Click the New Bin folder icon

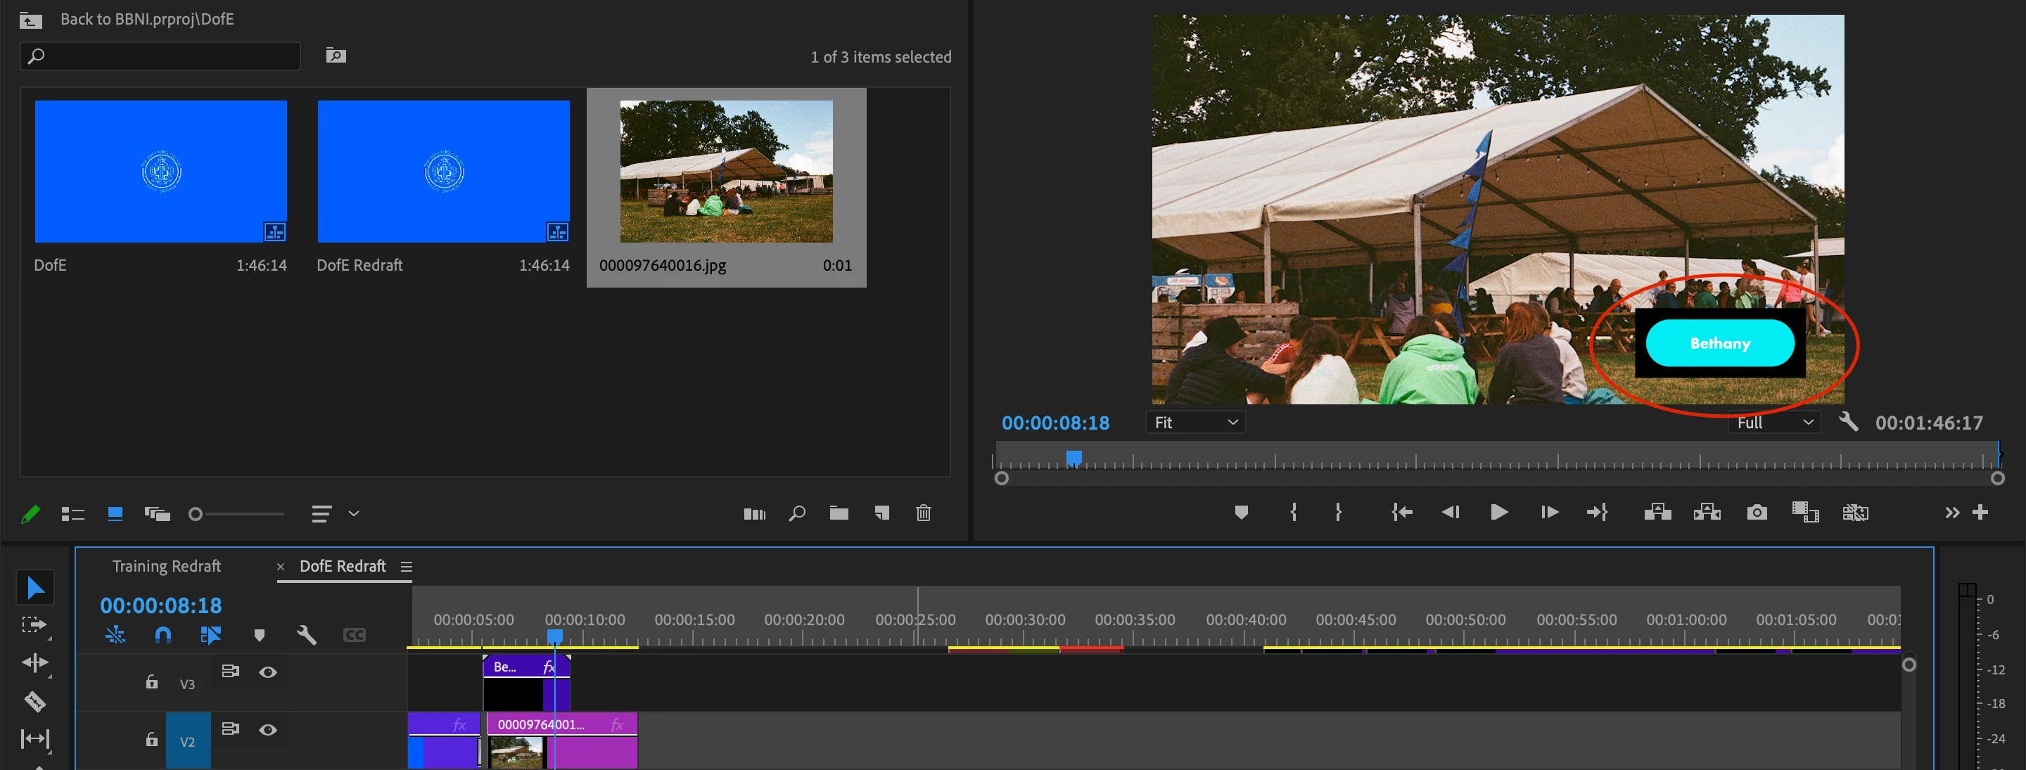tap(839, 513)
